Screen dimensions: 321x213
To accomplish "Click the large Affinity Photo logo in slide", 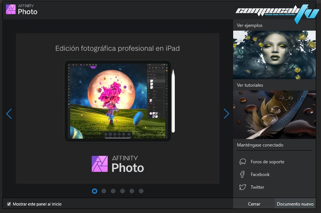I will click(x=118, y=164).
